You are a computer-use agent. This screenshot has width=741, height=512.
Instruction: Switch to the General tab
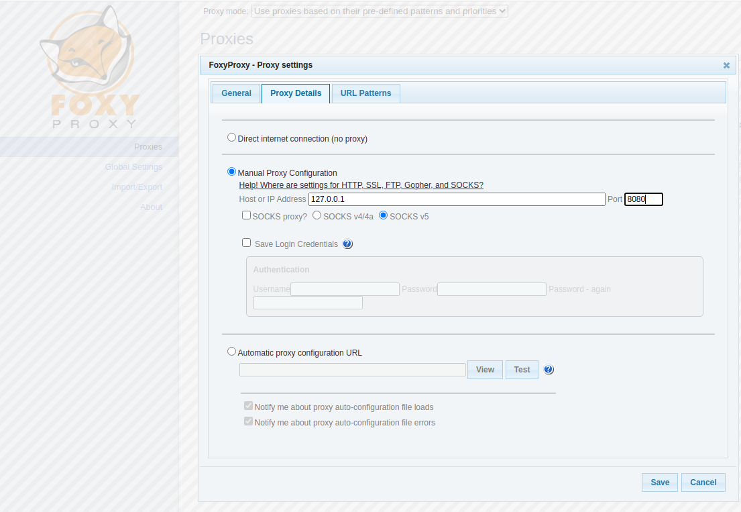pos(236,93)
